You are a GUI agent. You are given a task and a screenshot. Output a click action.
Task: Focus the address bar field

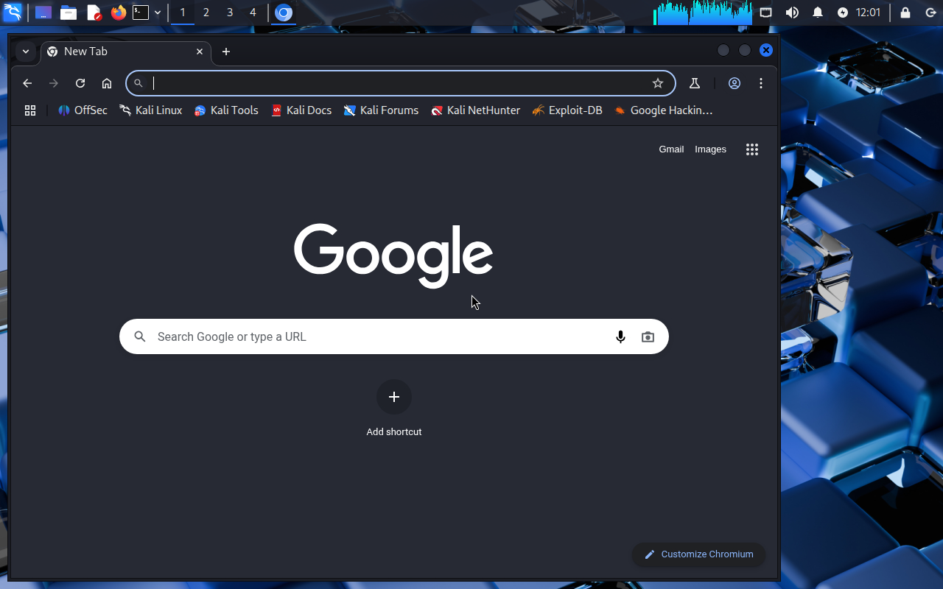pos(401,83)
